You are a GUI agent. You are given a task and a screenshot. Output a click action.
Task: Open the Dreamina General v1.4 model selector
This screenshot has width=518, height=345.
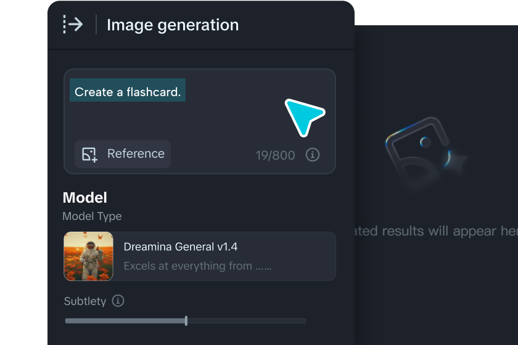[x=200, y=256]
